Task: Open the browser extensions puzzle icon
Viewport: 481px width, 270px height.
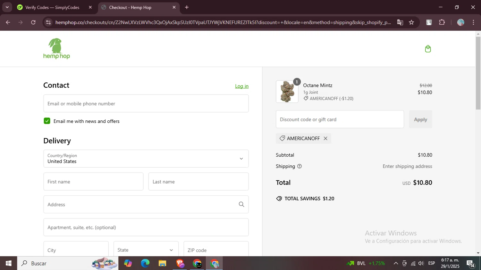Action: tap(442, 22)
